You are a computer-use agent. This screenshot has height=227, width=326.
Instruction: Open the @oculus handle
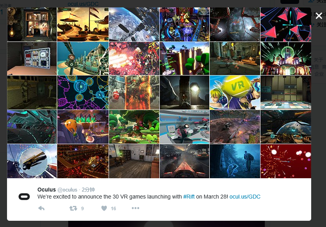coord(67,190)
